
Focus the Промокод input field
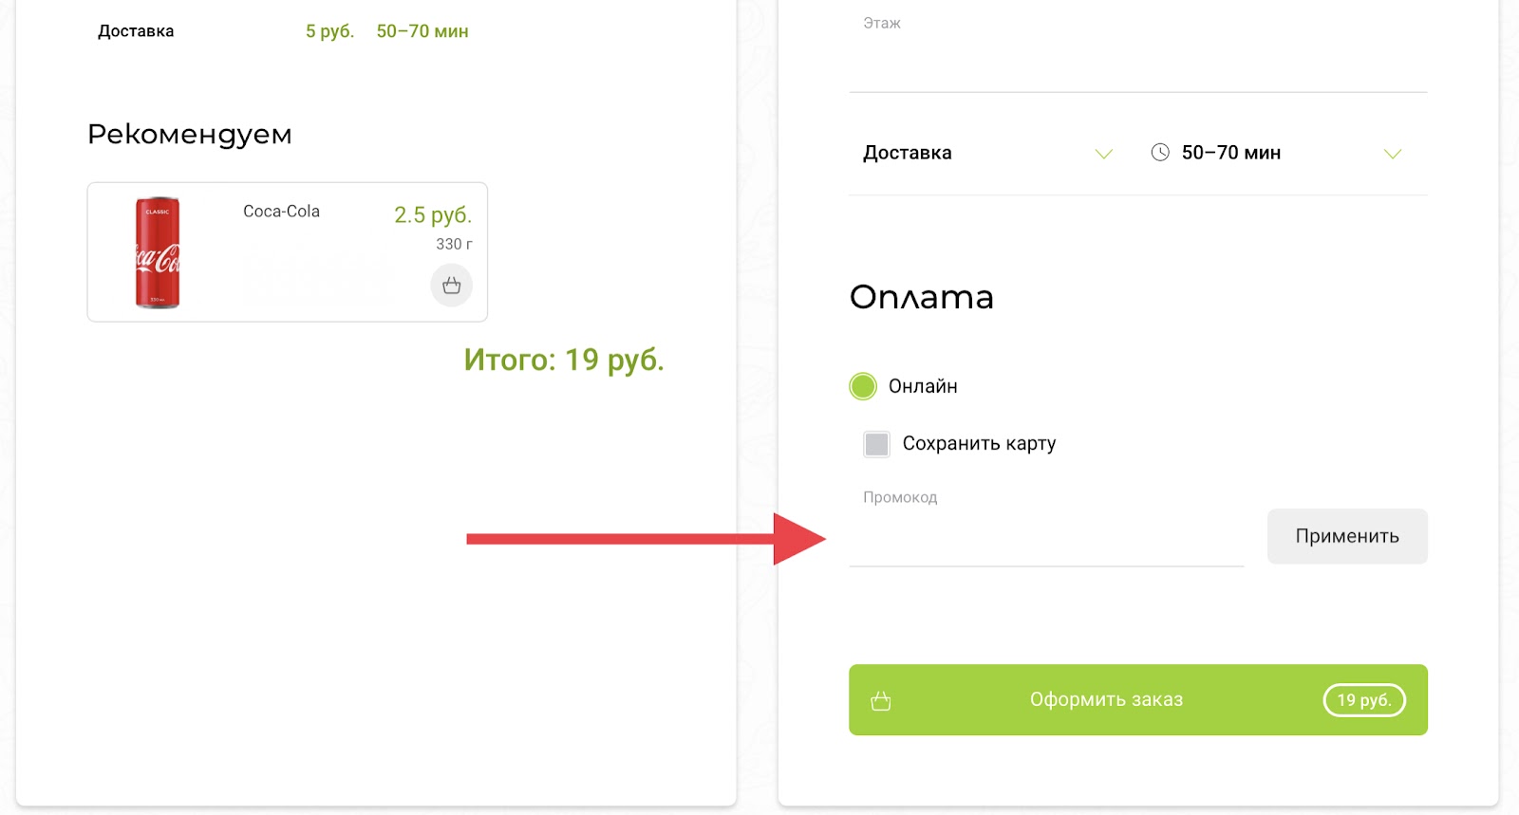(x=1046, y=540)
